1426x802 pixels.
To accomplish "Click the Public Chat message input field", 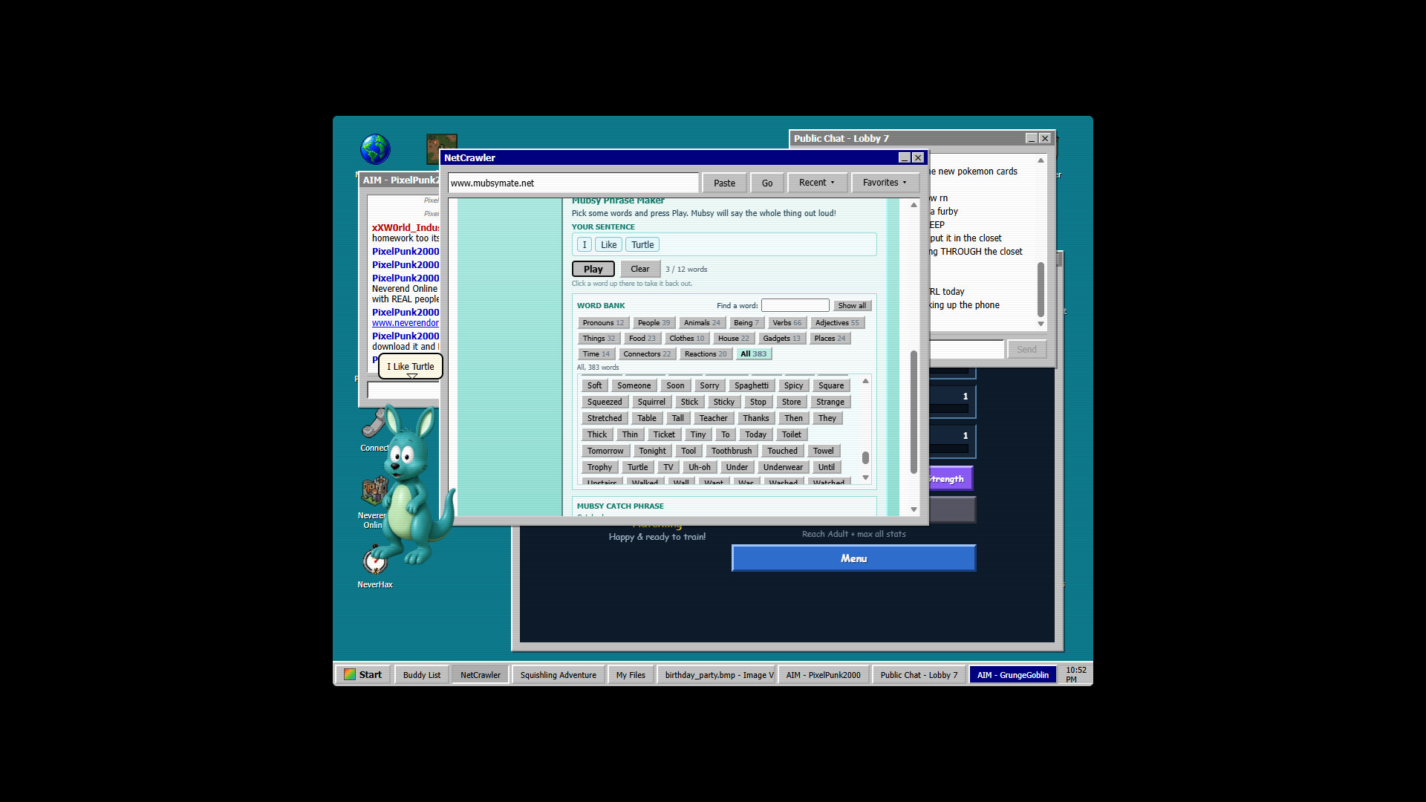I will [966, 349].
